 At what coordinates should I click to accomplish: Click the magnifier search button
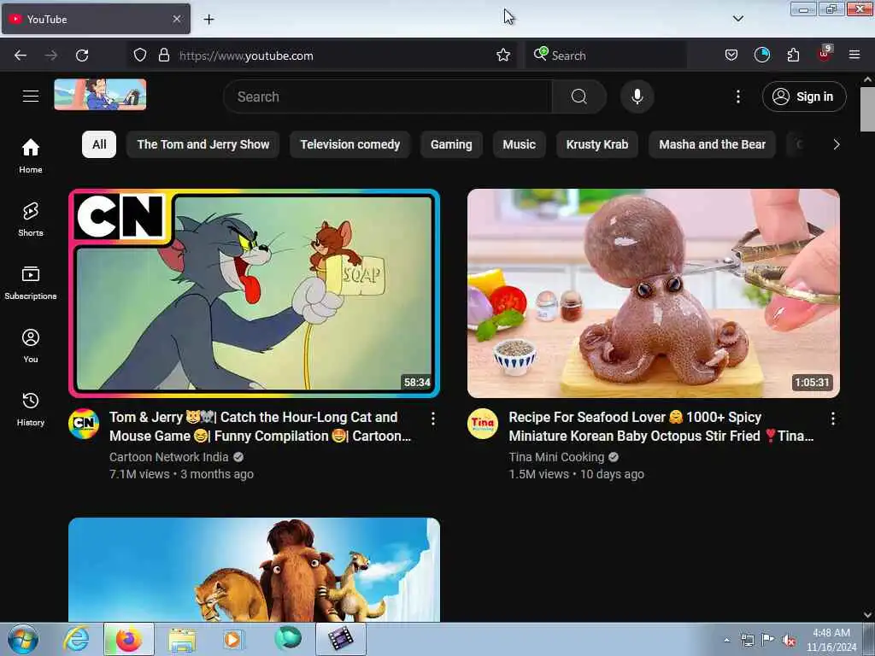[579, 97]
